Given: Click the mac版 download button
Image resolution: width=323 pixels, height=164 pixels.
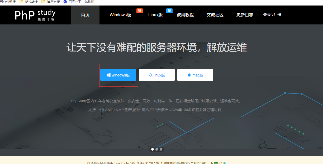Looking at the screenshot, I should point(195,75).
